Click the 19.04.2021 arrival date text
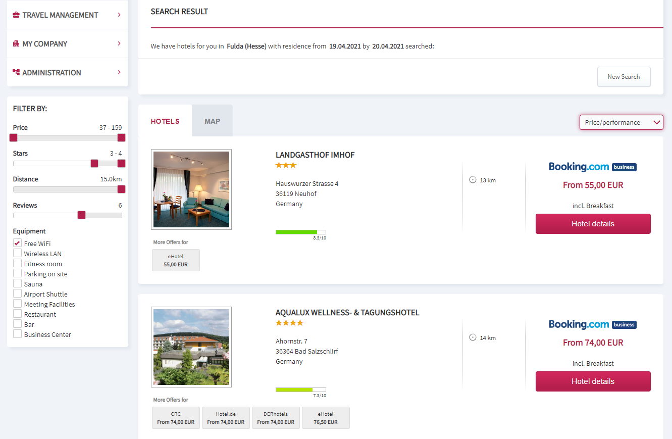 point(345,46)
